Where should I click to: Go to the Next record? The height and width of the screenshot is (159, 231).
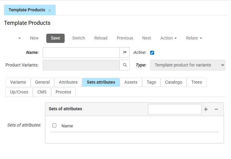[147, 38]
